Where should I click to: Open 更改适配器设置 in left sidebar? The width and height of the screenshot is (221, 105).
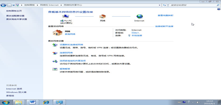tap(15, 16)
